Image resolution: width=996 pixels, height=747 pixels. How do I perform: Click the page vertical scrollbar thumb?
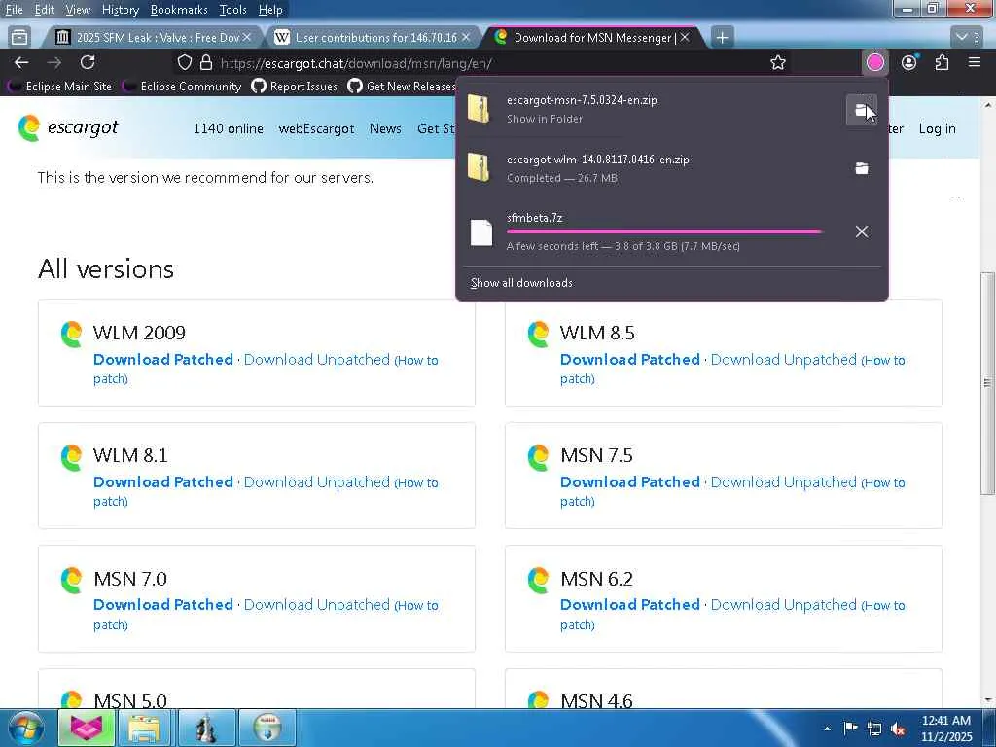point(987,383)
